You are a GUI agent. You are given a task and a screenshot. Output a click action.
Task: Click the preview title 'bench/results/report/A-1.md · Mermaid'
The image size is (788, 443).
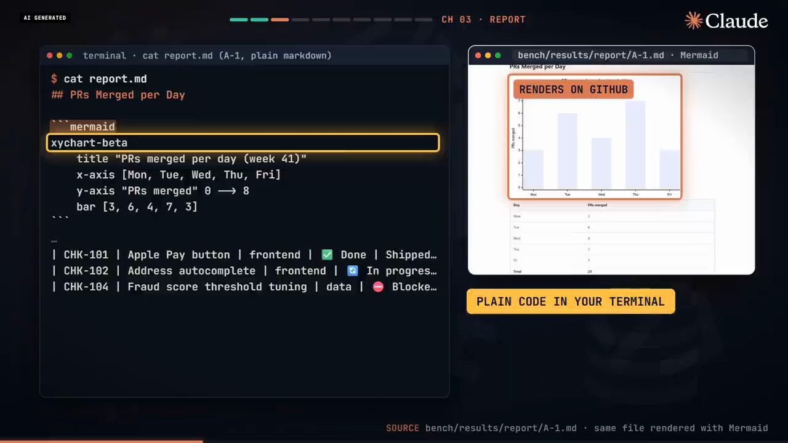point(618,55)
